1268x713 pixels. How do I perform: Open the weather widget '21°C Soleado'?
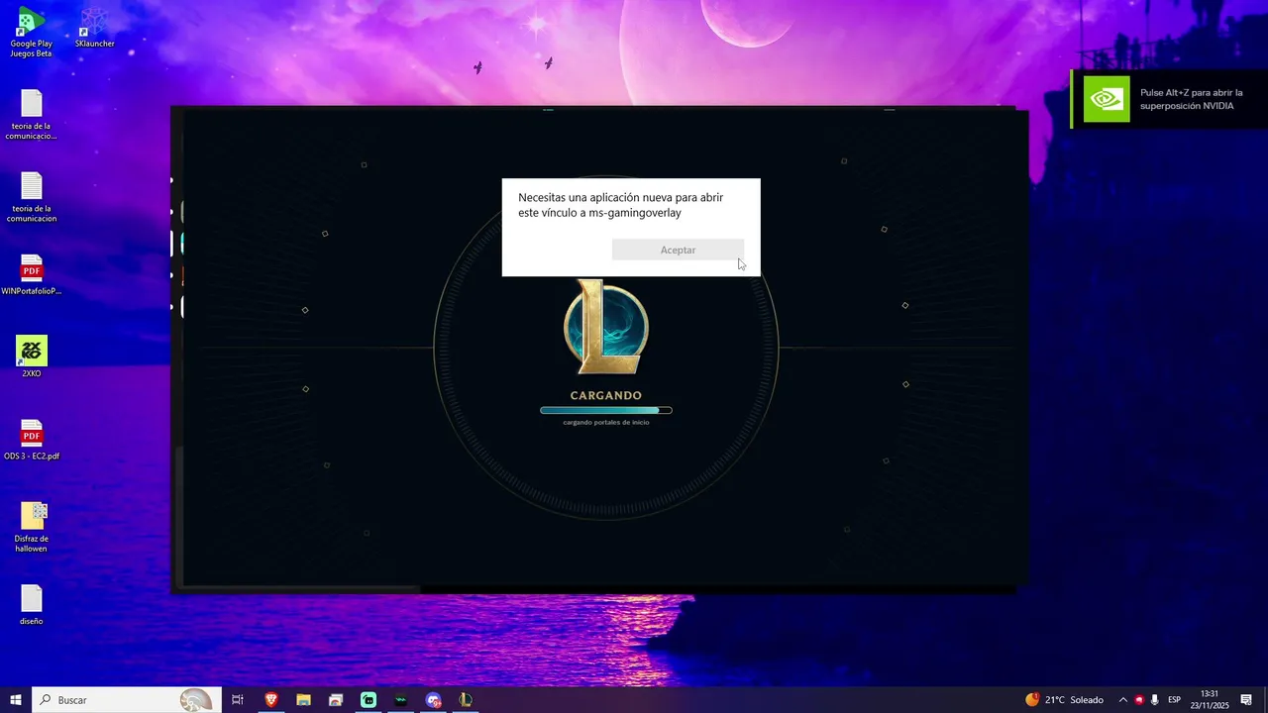1065,700
